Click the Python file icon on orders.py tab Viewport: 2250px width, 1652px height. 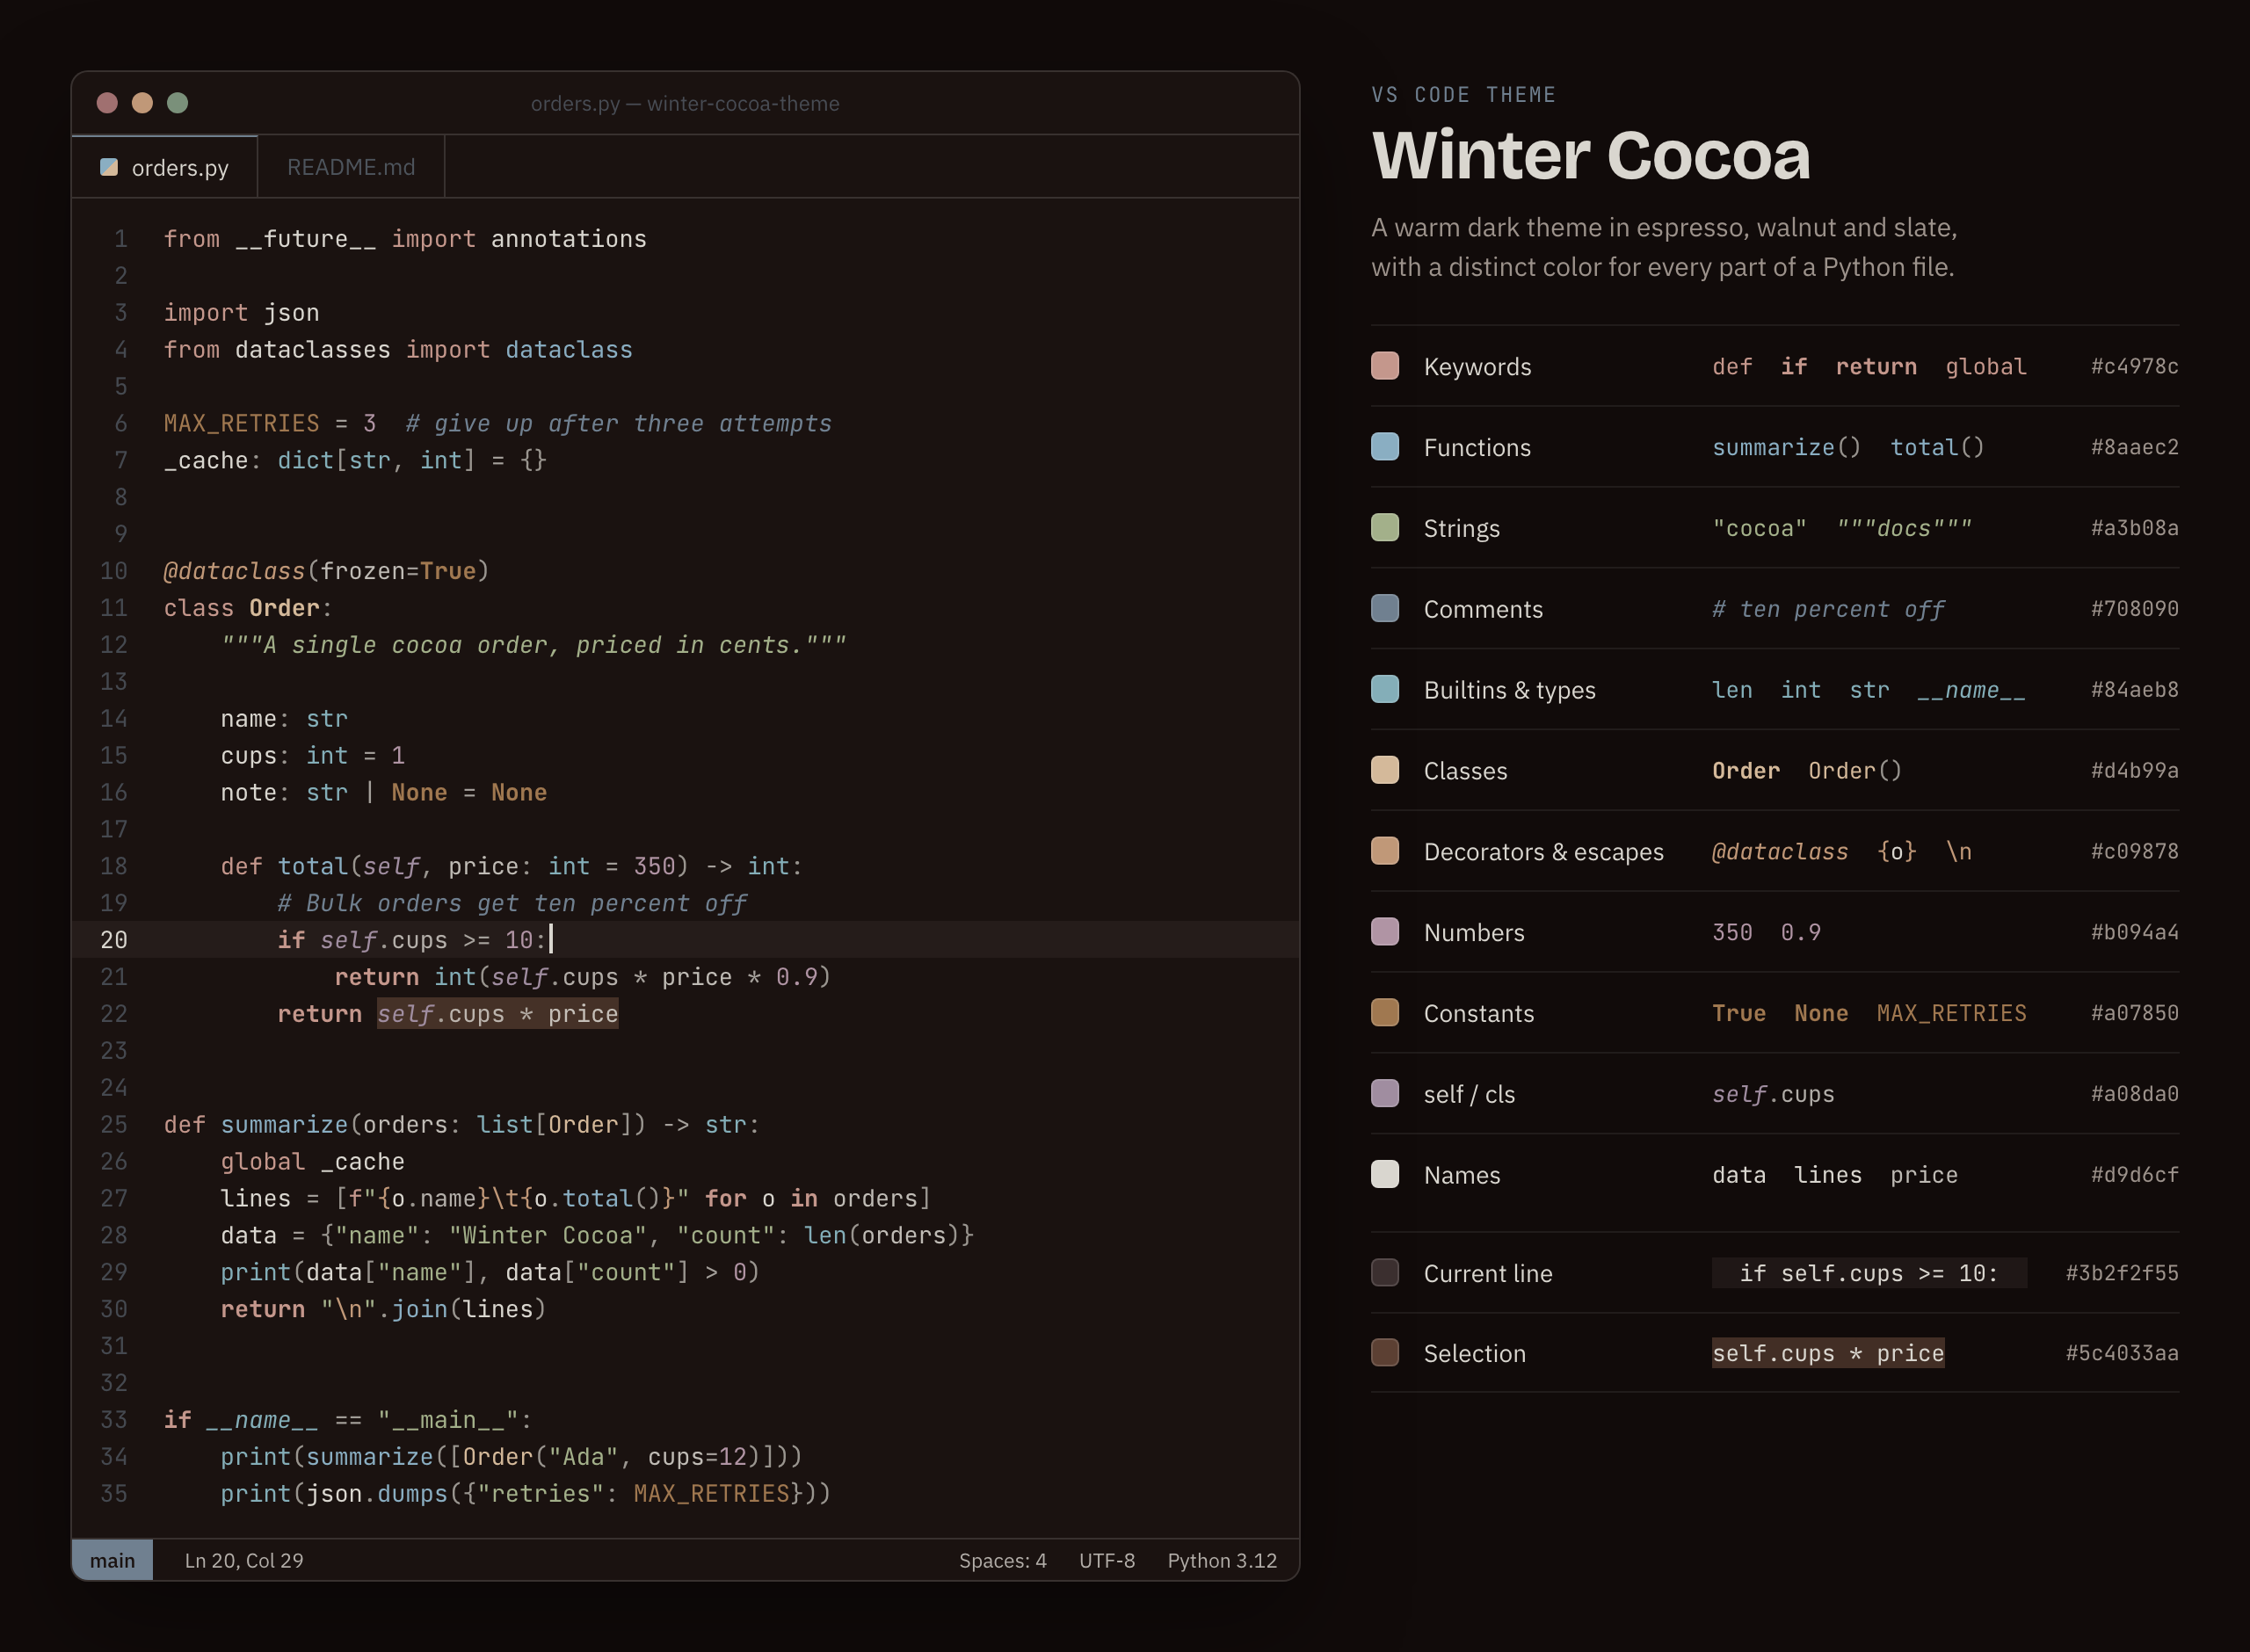coord(109,167)
